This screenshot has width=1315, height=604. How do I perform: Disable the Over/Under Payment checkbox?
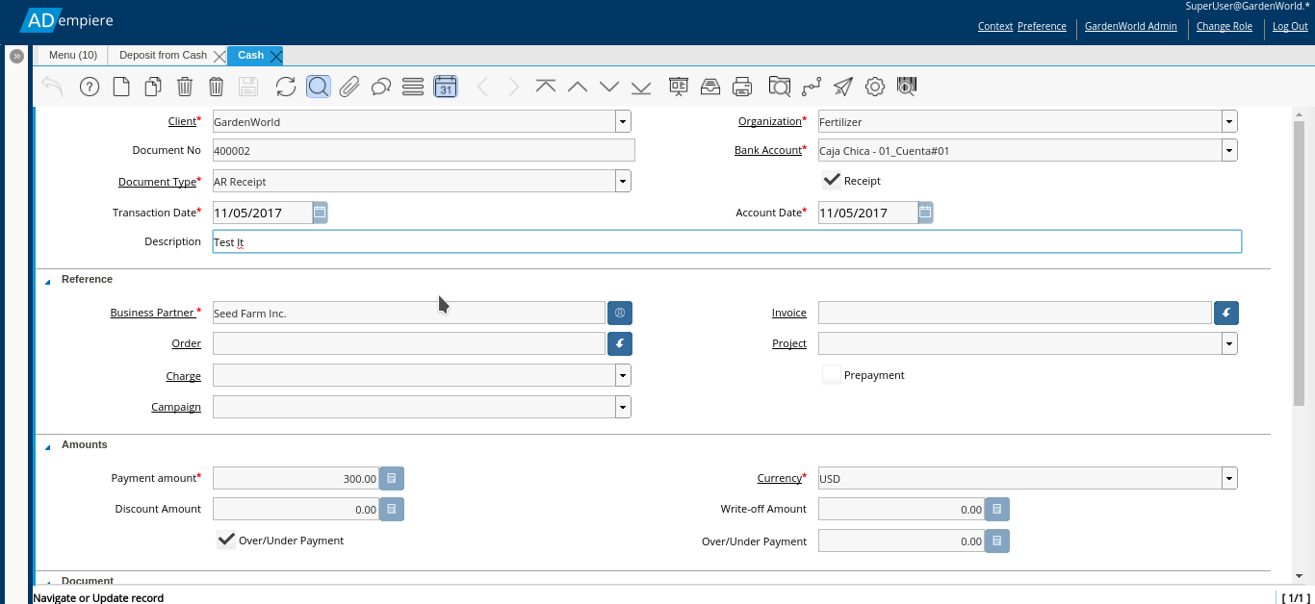coord(225,540)
